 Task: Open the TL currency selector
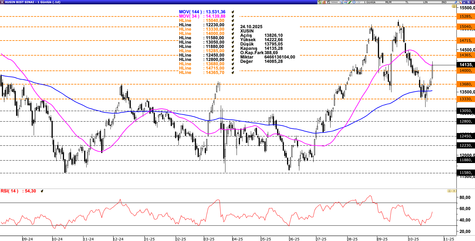click(407, 2)
